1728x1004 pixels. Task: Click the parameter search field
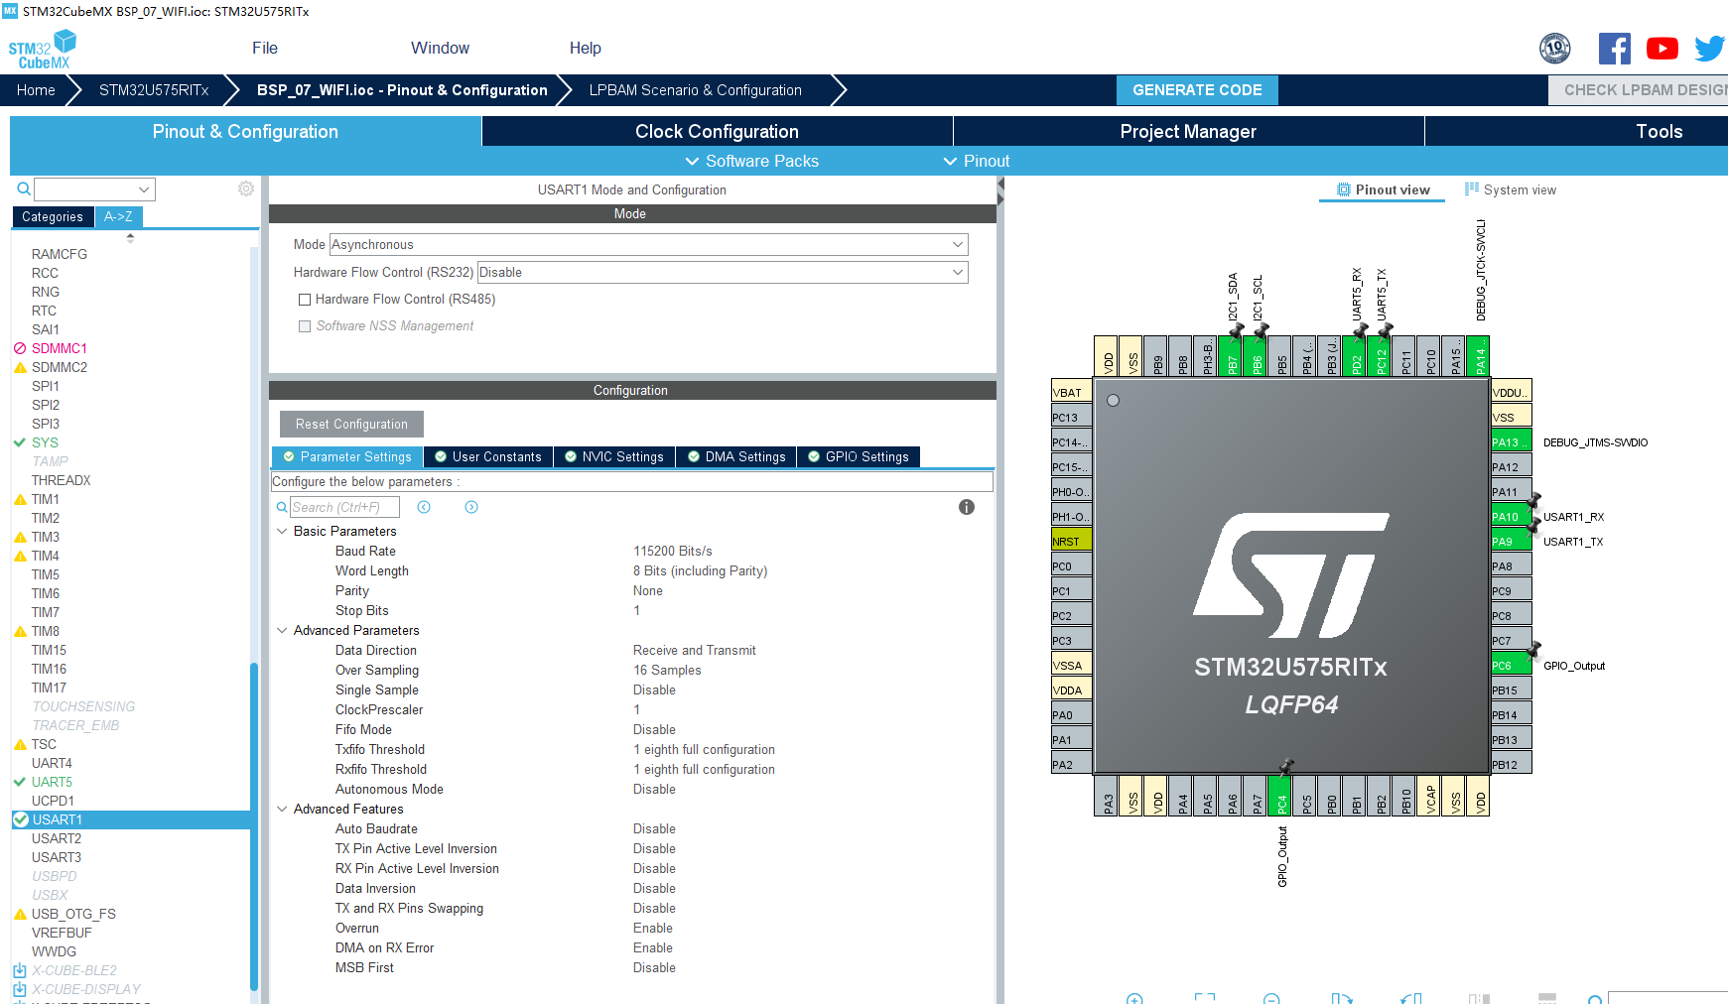click(x=344, y=507)
